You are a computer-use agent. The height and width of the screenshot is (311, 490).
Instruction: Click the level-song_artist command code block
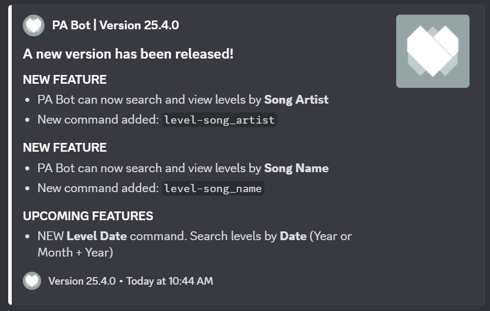[219, 120]
